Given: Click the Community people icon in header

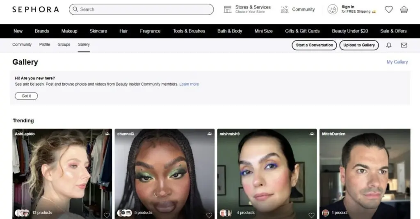Looking at the screenshot, I should pyautogui.click(x=285, y=9).
